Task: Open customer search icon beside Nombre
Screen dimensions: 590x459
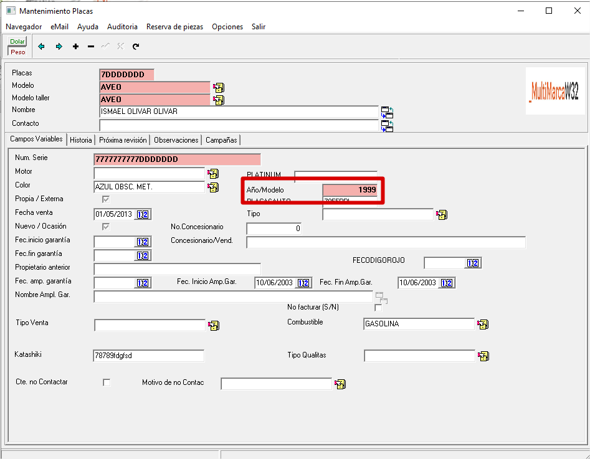Action: tap(387, 112)
